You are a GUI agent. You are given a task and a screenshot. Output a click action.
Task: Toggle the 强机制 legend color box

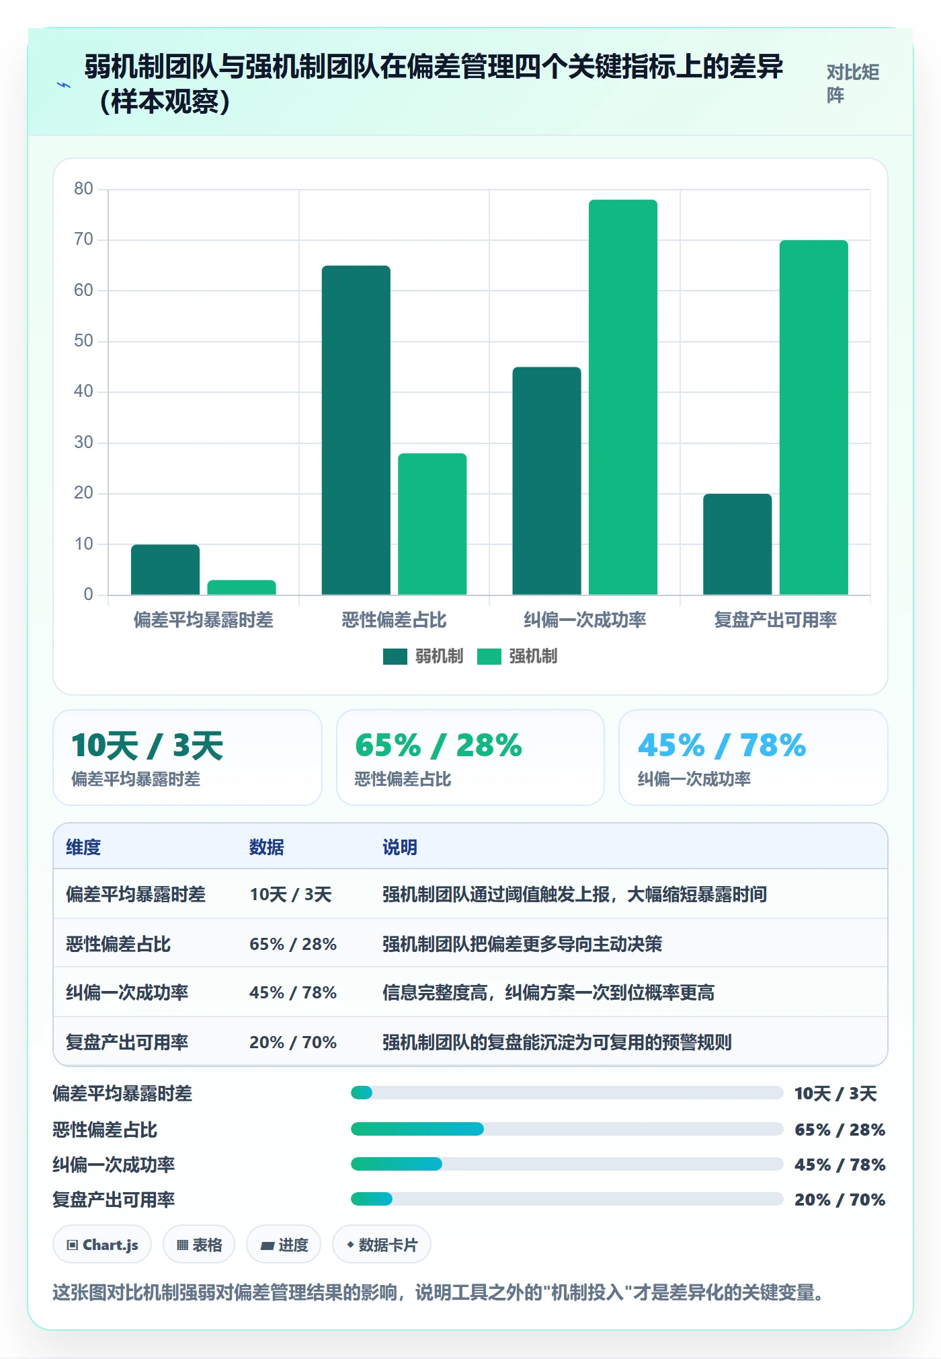[489, 657]
